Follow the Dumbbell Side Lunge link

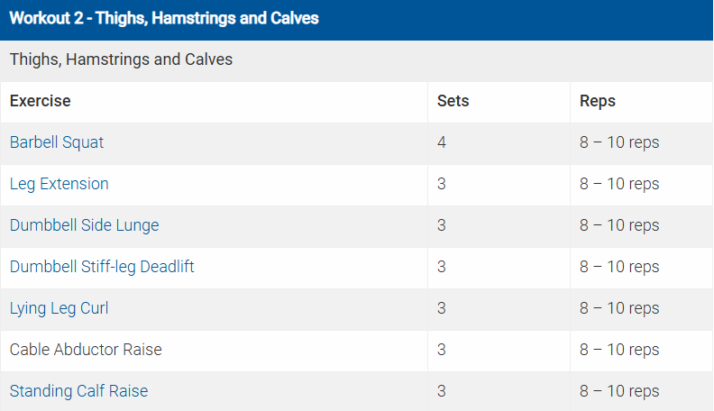(84, 225)
